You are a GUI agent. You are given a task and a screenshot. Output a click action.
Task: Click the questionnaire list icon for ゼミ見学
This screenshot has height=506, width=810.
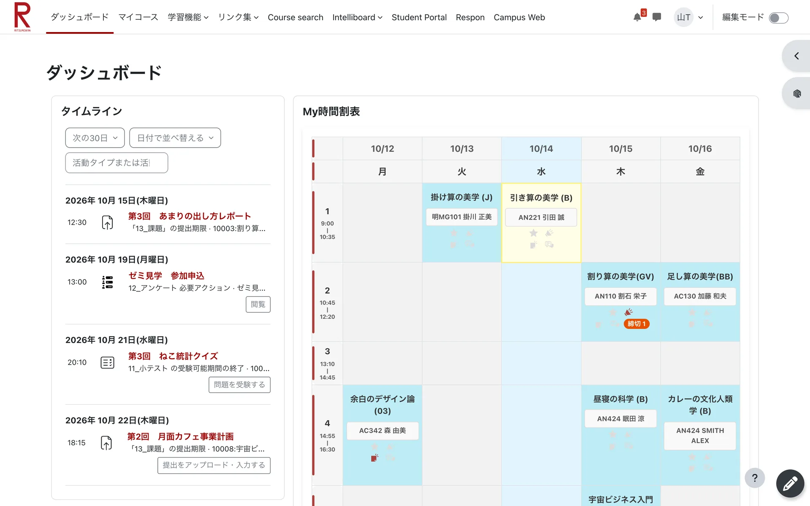pos(108,282)
